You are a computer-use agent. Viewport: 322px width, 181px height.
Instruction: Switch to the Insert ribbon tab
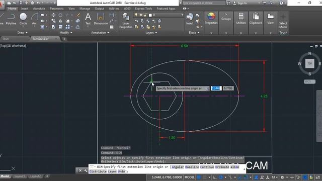tap(25, 9)
